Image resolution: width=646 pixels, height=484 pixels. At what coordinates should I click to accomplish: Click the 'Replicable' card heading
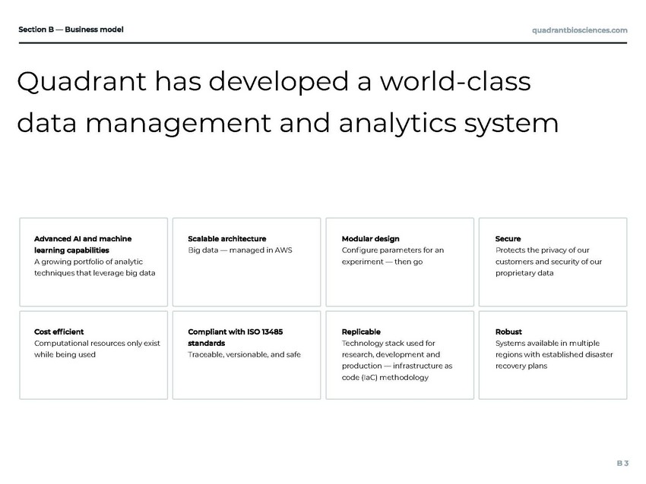[x=361, y=332]
